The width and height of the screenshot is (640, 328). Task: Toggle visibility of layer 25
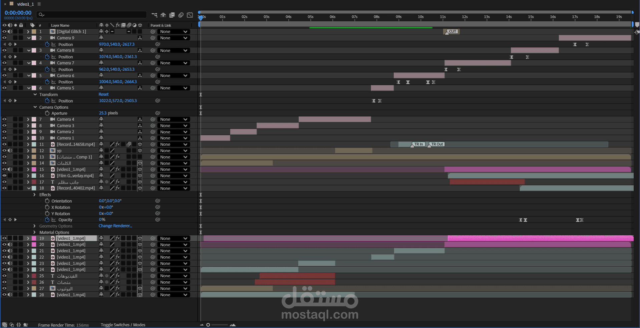4,276
